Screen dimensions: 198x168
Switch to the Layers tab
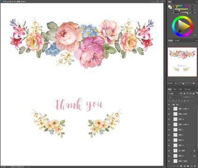[170, 89]
